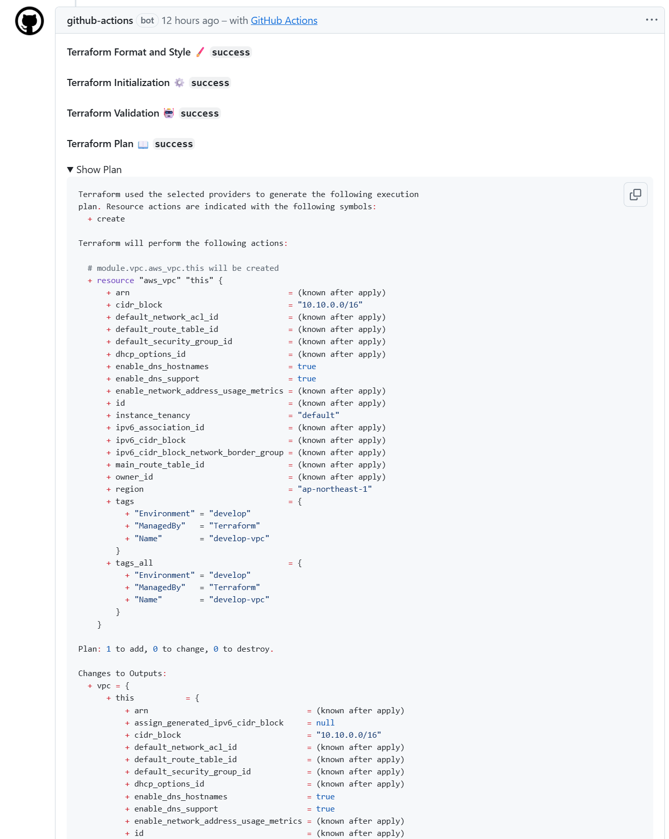The height and width of the screenshot is (839, 669).
Task: Click the "Changes to Outputs:" line
Action: [x=122, y=674]
